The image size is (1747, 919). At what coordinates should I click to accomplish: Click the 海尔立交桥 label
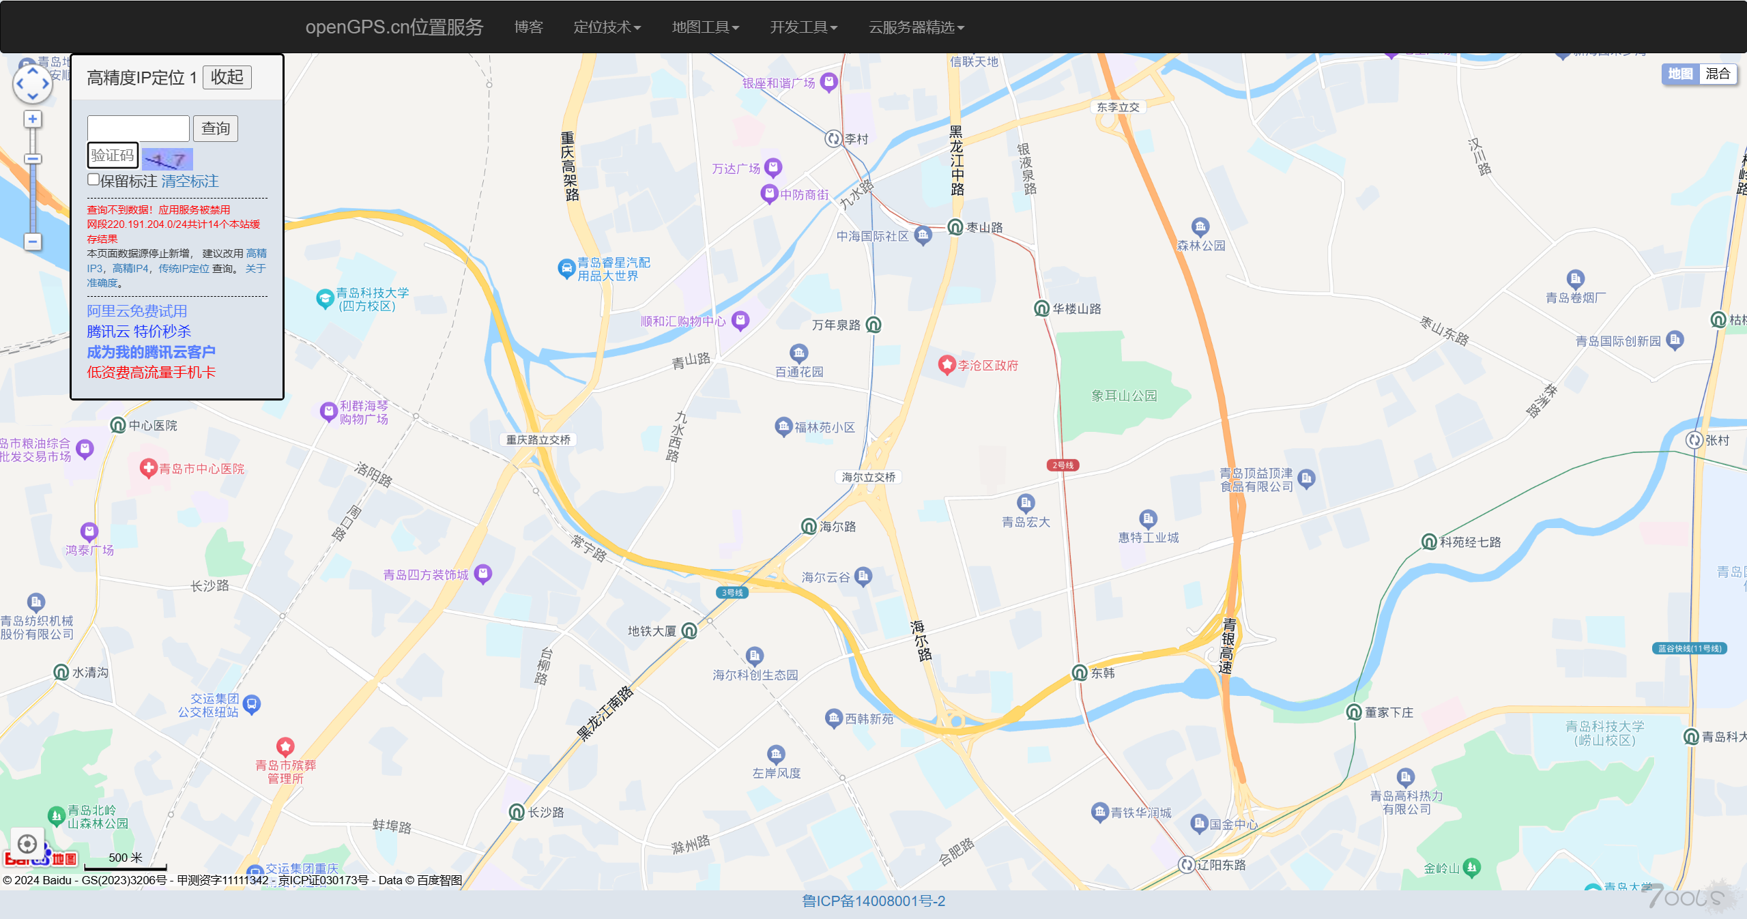(x=869, y=477)
